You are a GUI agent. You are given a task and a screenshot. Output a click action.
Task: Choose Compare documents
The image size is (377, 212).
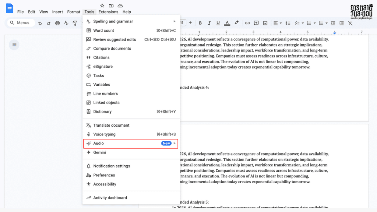(x=131, y=49)
